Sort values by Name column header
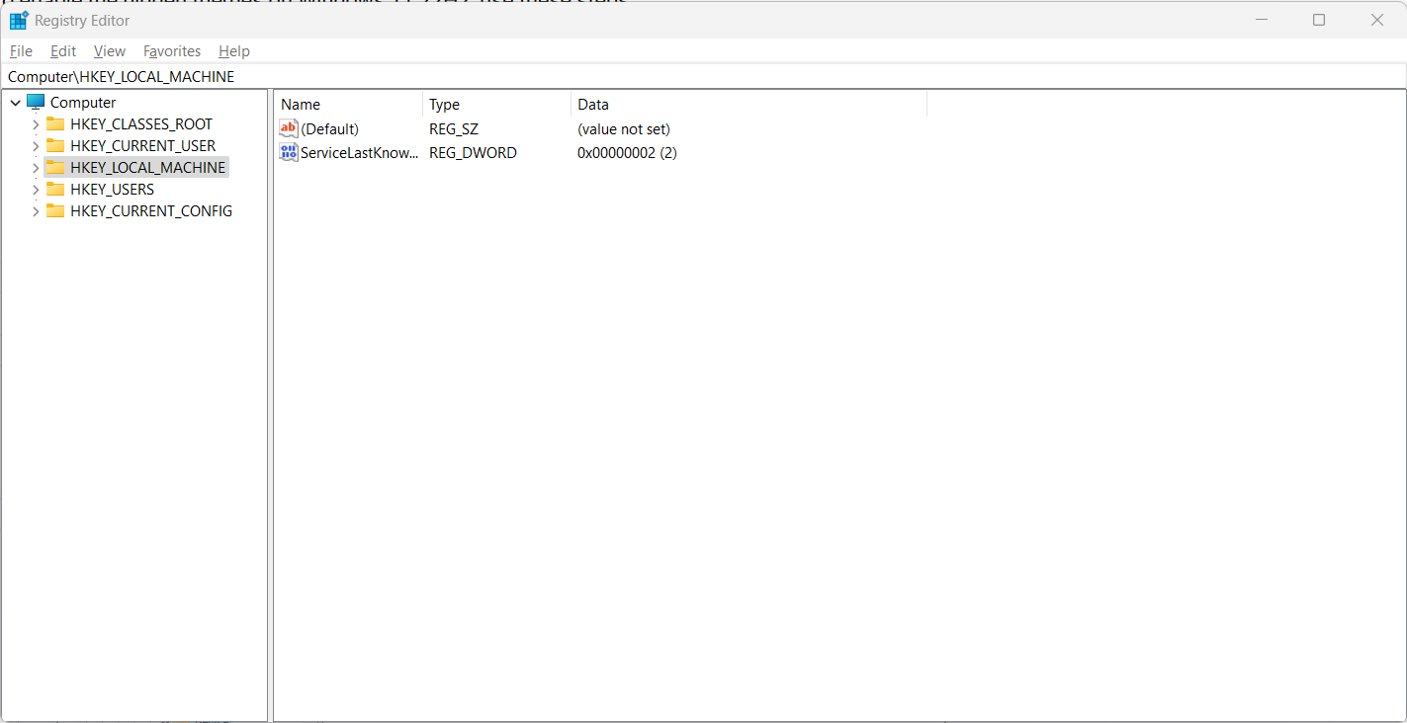The height and width of the screenshot is (723, 1407). click(348, 105)
